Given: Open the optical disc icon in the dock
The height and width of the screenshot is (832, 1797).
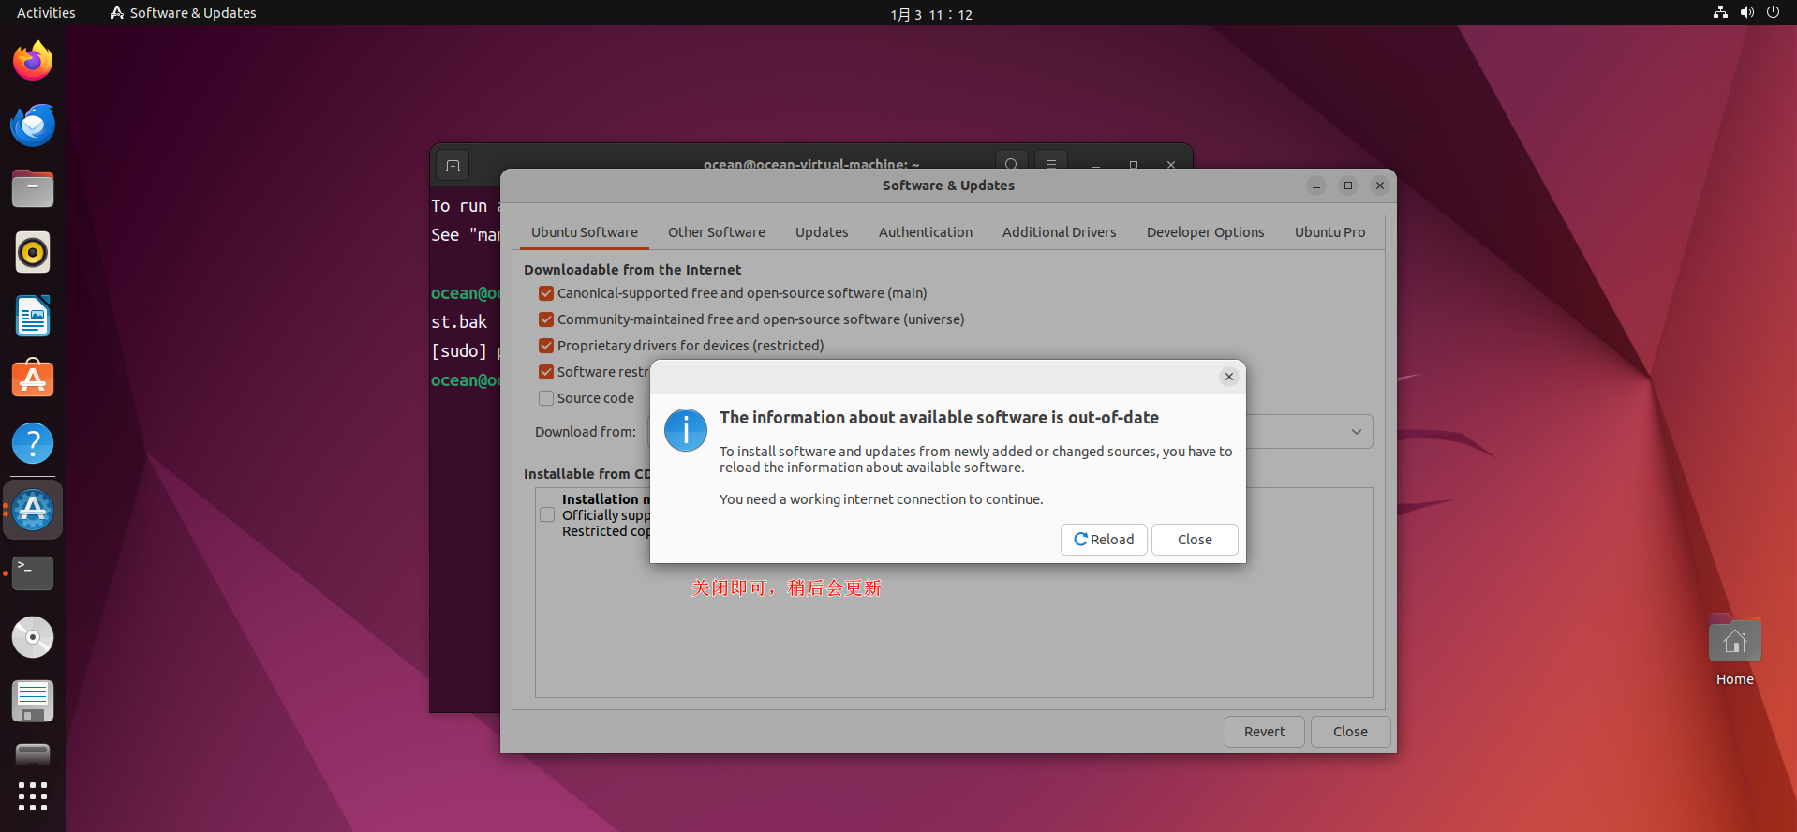Looking at the screenshot, I should coord(33,637).
